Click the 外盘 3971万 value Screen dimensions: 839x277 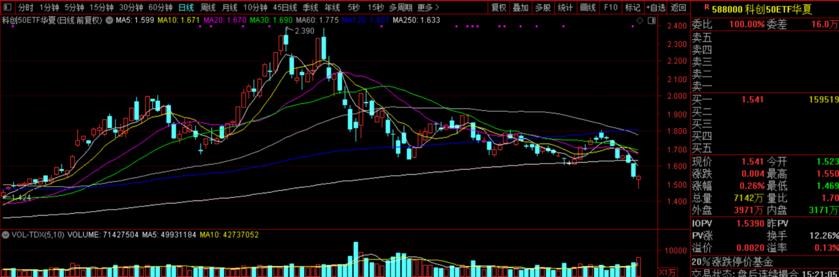(x=749, y=210)
